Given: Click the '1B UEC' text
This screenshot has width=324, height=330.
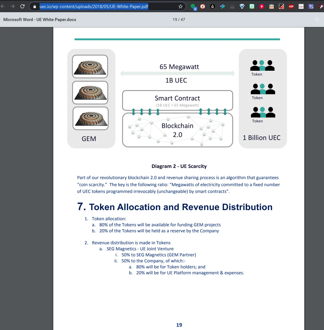Looking at the screenshot, I should 176,80.
